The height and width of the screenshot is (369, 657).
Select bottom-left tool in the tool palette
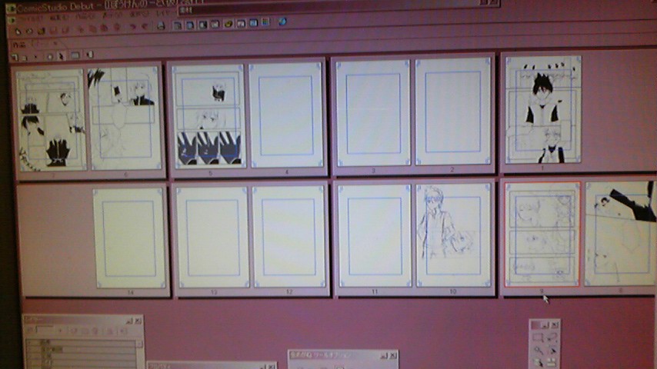point(539,363)
